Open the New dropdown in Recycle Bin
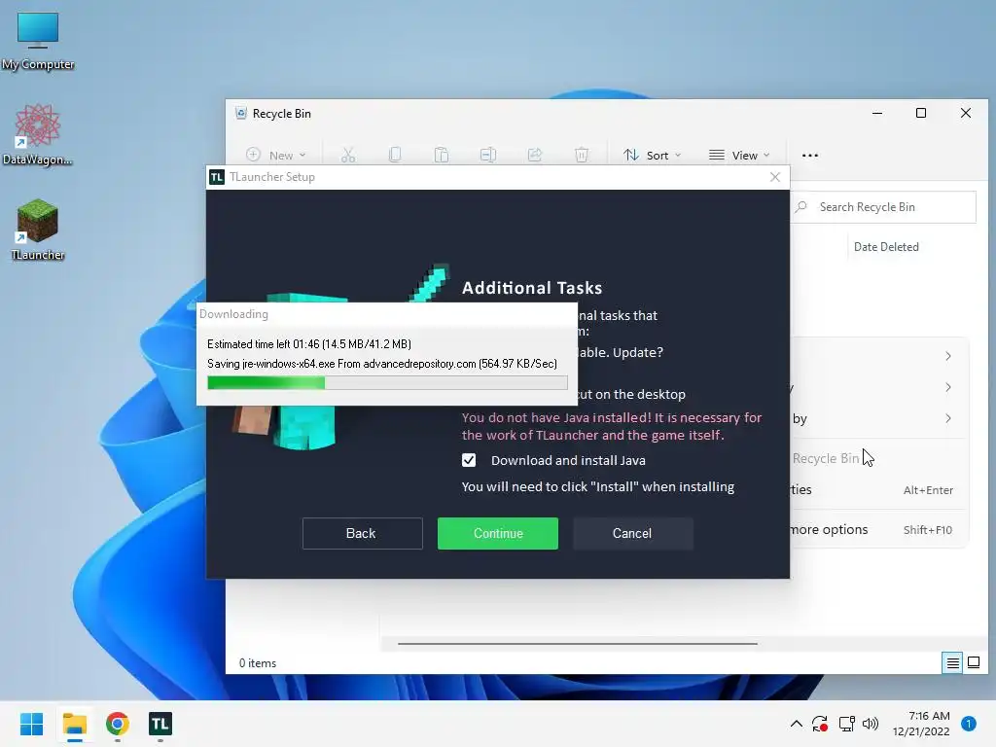Viewport: 996px width, 747px height. [276, 155]
